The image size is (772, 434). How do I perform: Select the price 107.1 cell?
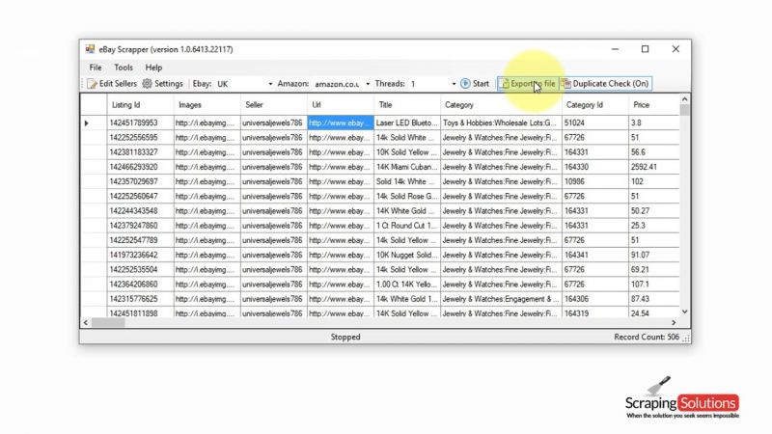[x=654, y=285]
